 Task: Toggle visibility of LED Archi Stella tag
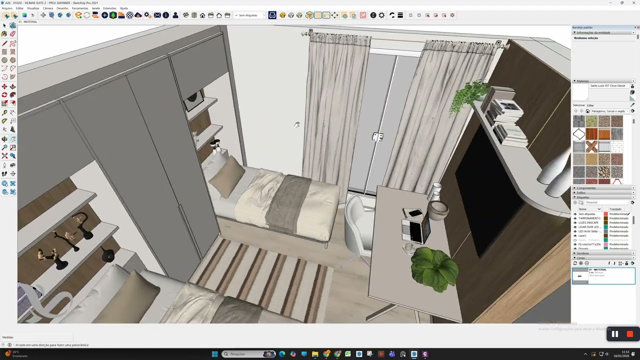coord(575,231)
